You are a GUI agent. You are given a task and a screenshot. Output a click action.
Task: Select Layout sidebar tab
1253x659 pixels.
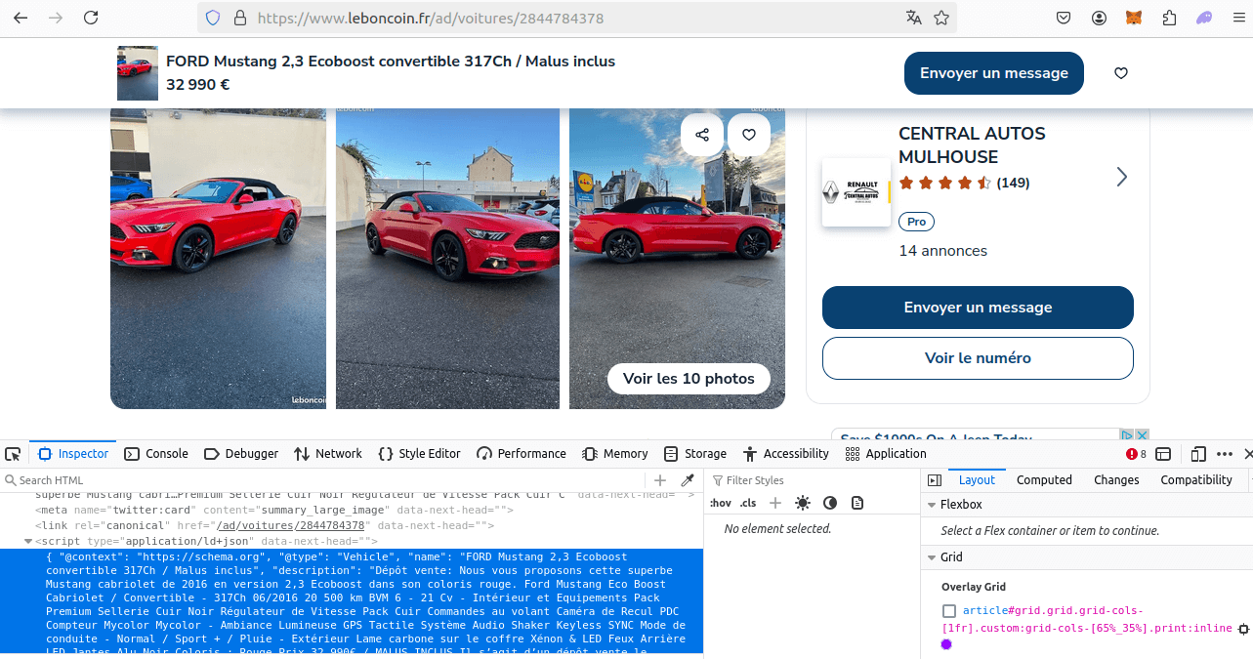pyautogui.click(x=977, y=480)
